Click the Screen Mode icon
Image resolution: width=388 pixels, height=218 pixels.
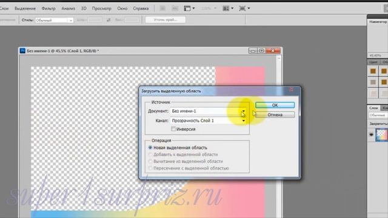[x=242, y=8]
